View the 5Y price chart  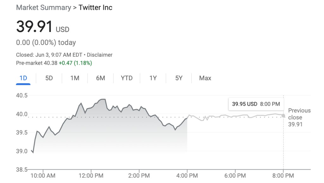pyautogui.click(x=179, y=78)
